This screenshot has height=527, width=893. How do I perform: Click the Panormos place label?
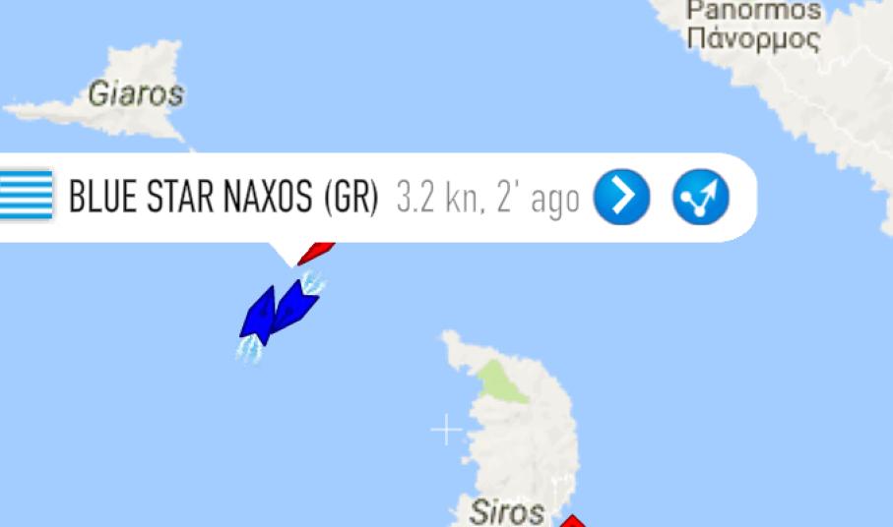[753, 10]
